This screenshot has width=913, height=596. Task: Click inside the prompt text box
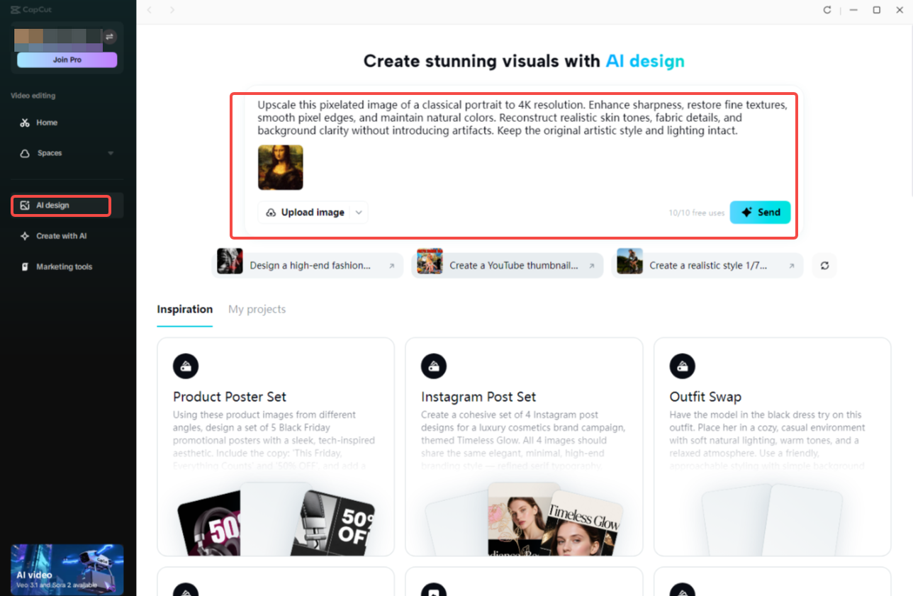(522, 118)
